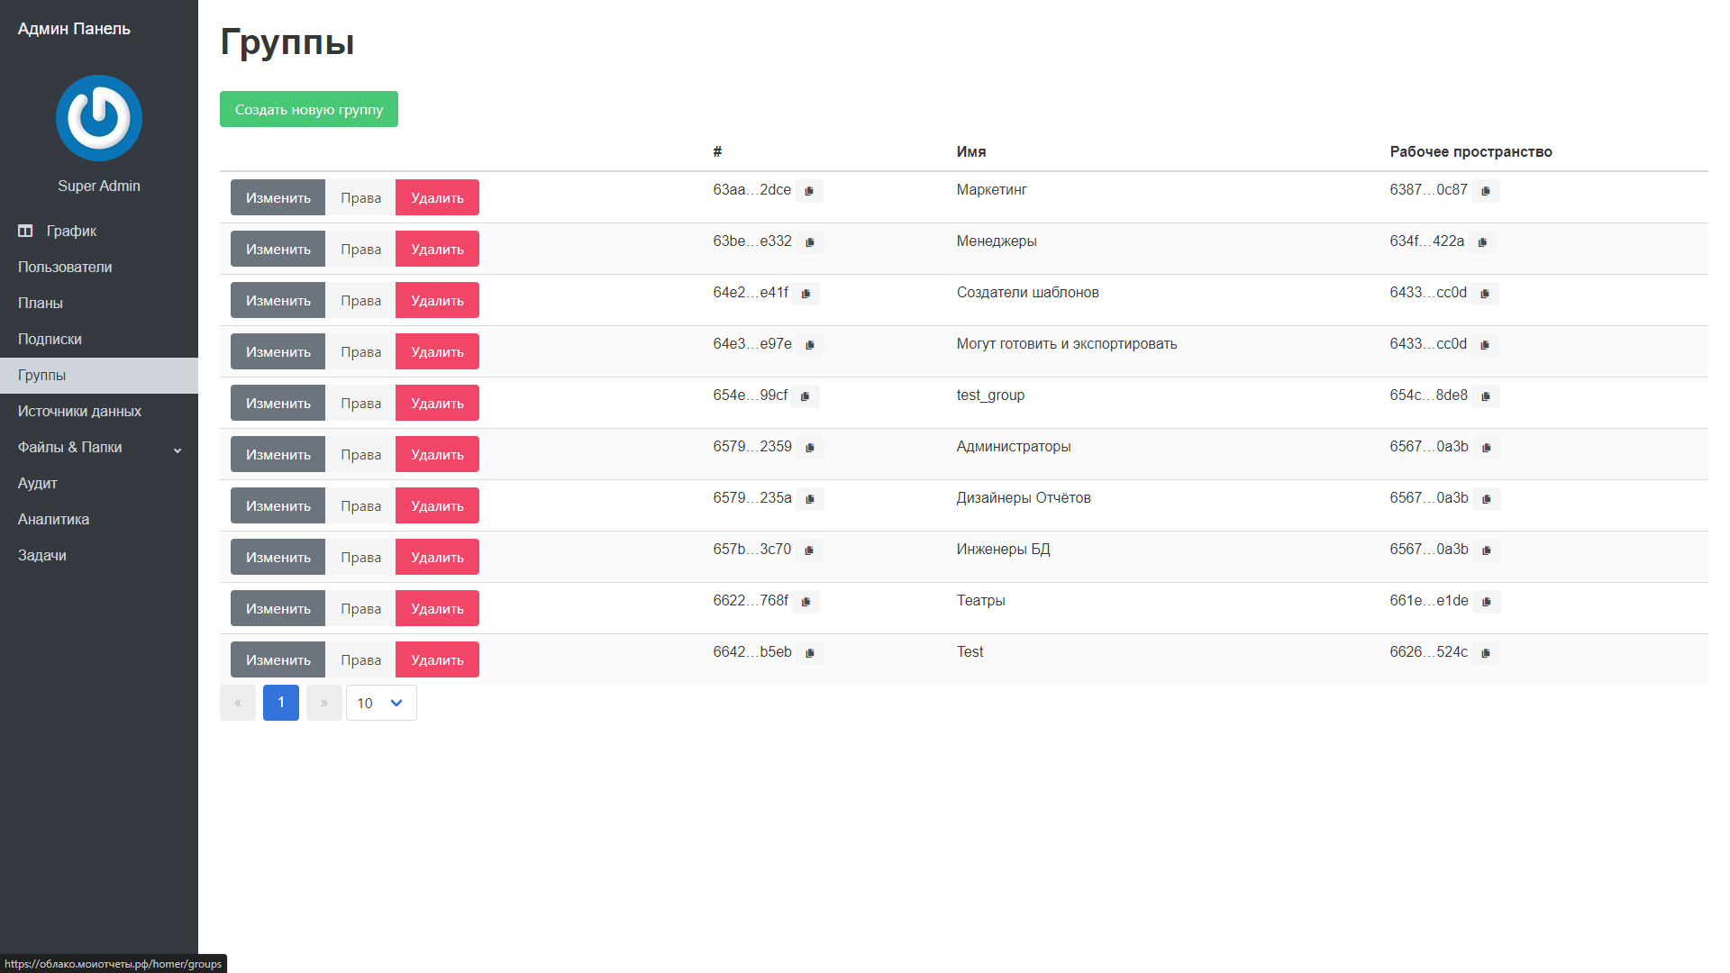Open Права for Менеджеры group
Image resolution: width=1730 pixels, height=973 pixels.
click(360, 249)
